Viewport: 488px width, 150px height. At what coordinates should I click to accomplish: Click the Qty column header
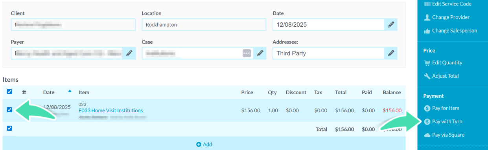(x=273, y=93)
